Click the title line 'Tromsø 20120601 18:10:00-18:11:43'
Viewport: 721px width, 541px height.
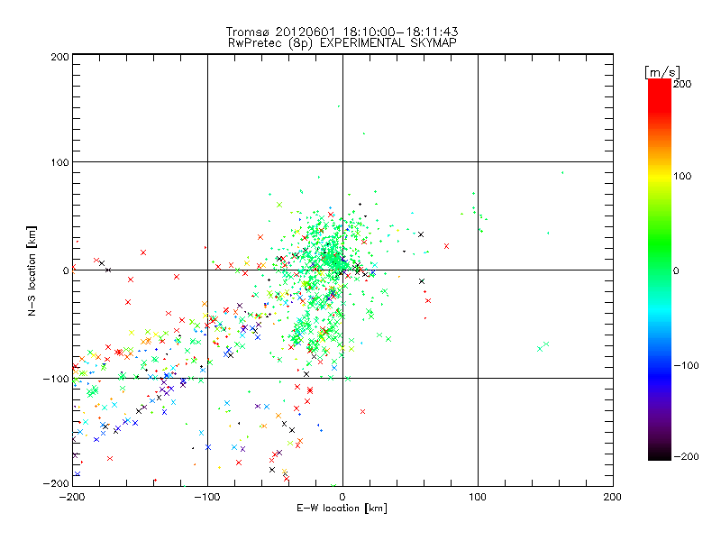[x=342, y=32]
